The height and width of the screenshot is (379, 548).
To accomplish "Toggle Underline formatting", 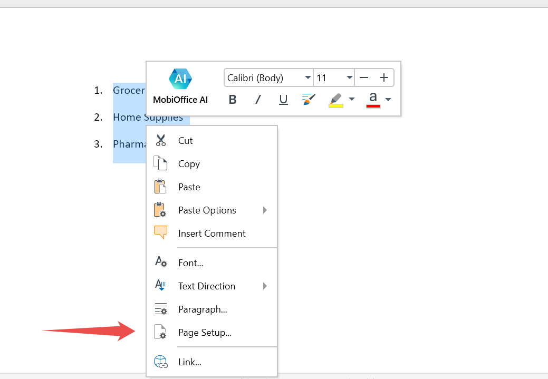I will pyautogui.click(x=283, y=100).
